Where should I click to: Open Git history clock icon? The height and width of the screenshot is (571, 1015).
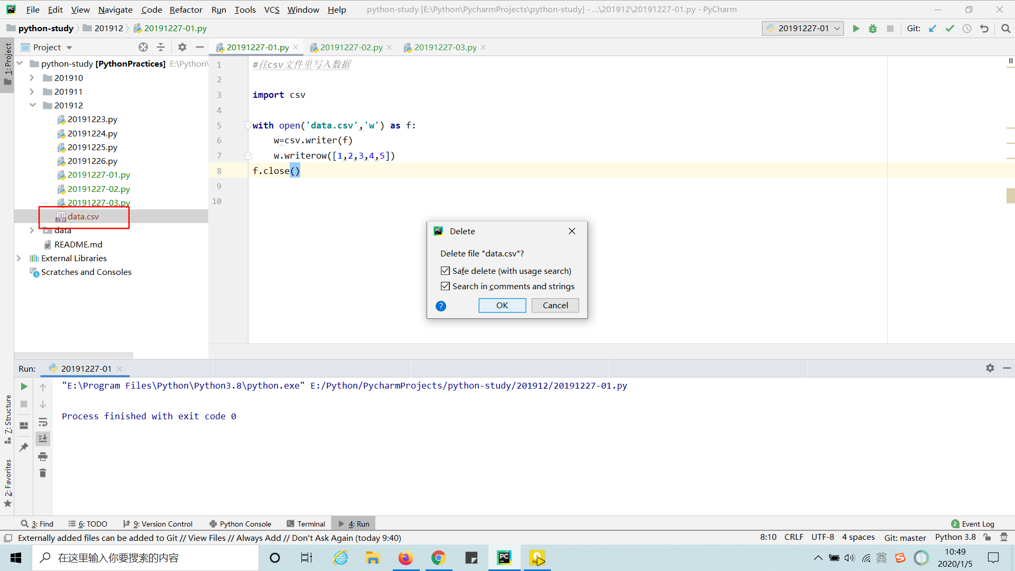coord(967,29)
